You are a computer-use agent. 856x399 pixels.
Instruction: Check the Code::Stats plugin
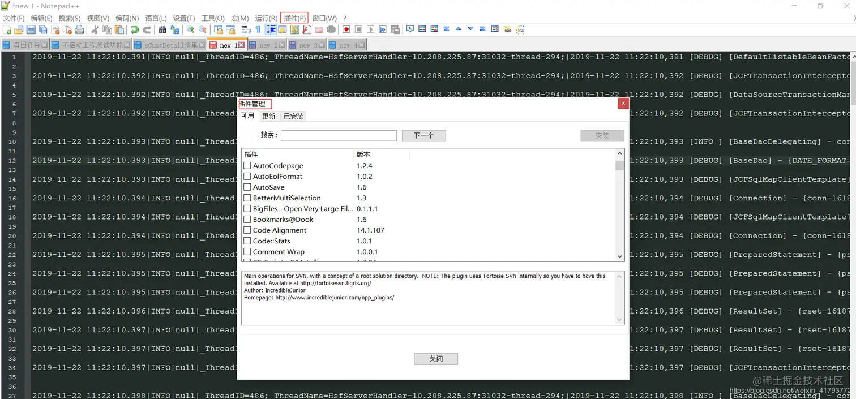tap(247, 241)
